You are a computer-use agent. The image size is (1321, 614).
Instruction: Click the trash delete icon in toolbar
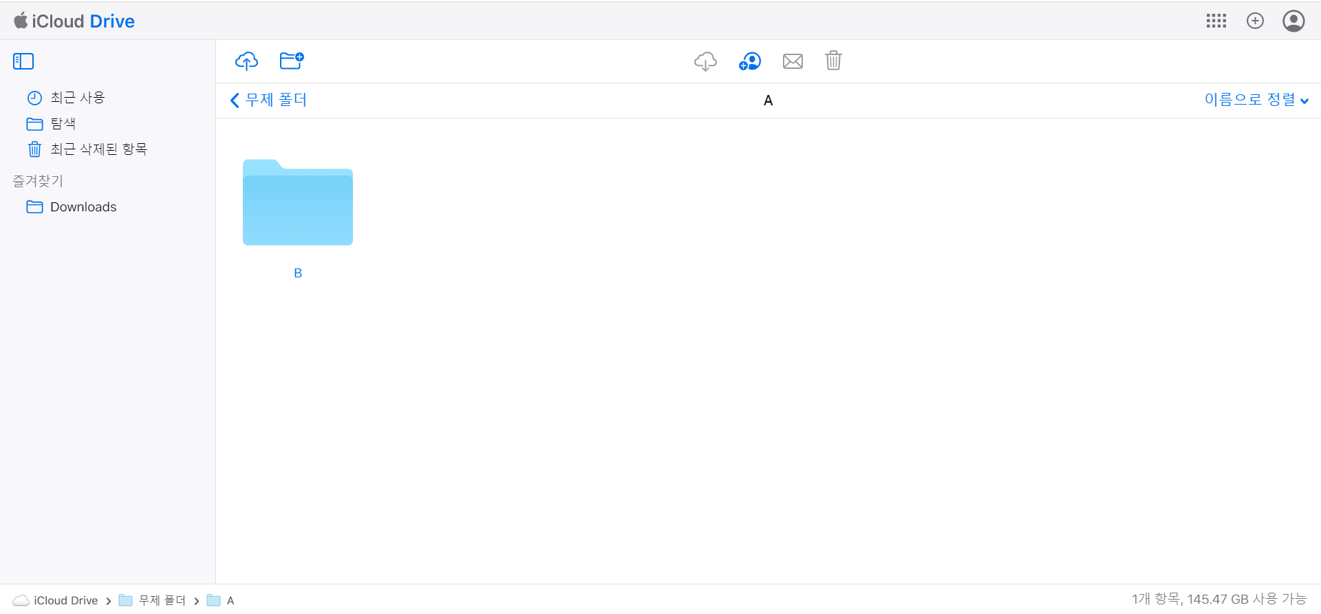833,61
